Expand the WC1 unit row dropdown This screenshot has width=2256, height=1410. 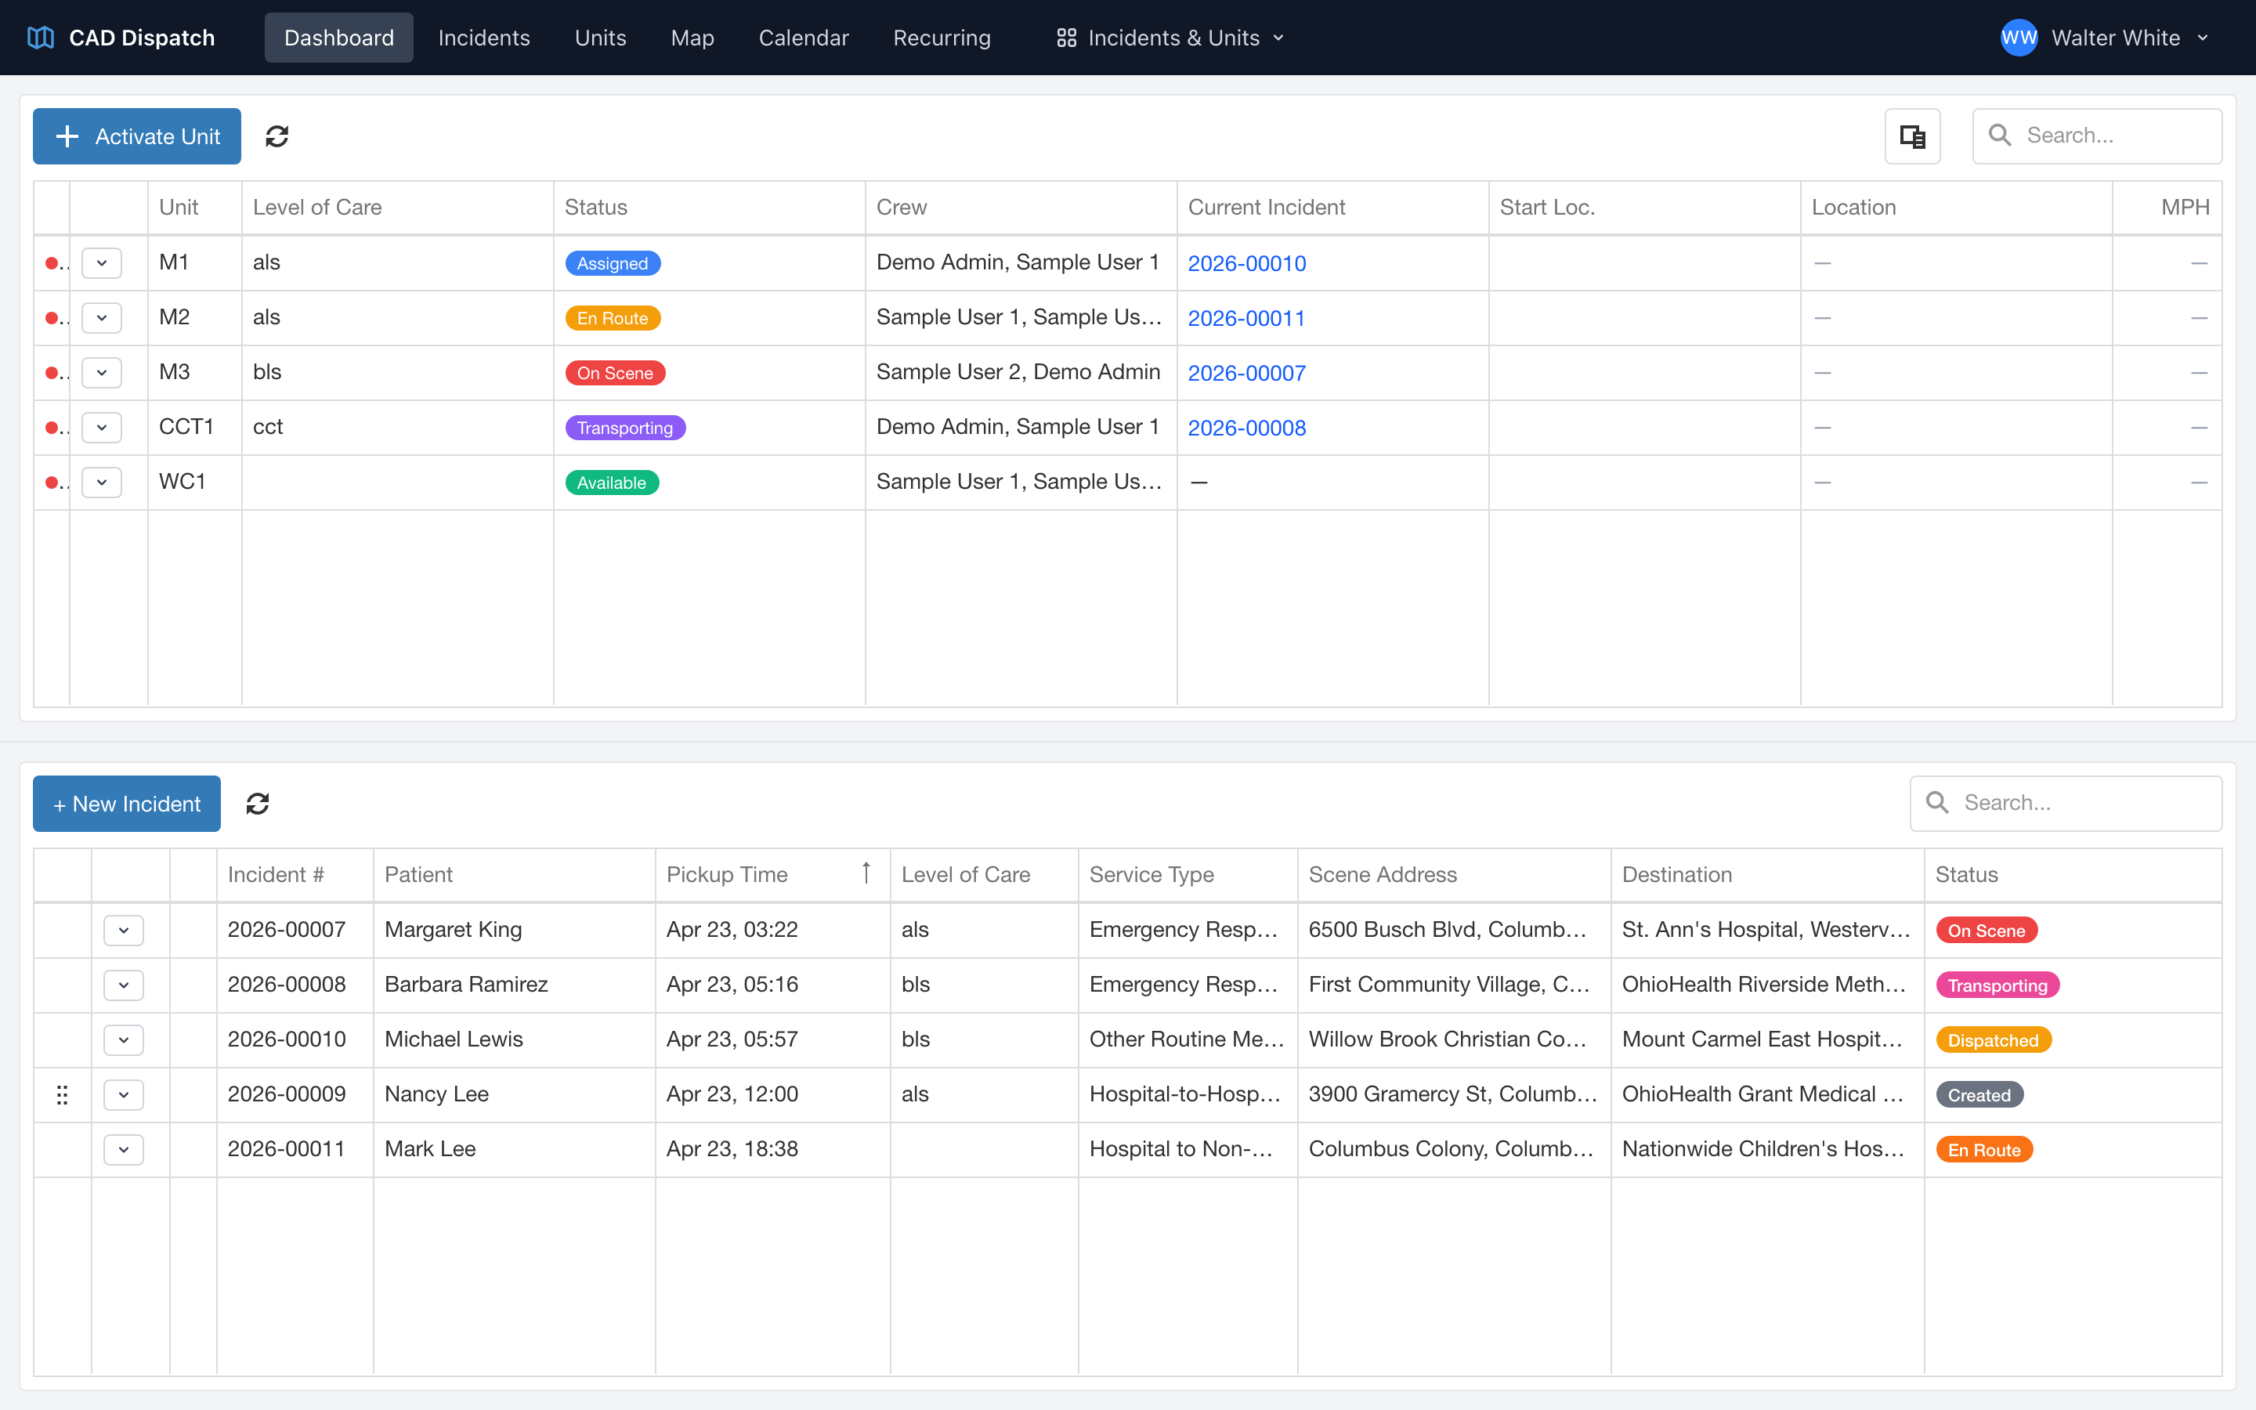coord(102,482)
